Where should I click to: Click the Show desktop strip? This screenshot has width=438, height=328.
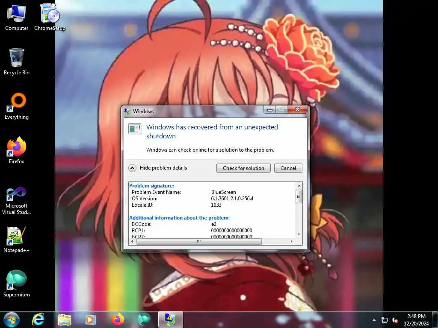tap(435, 319)
